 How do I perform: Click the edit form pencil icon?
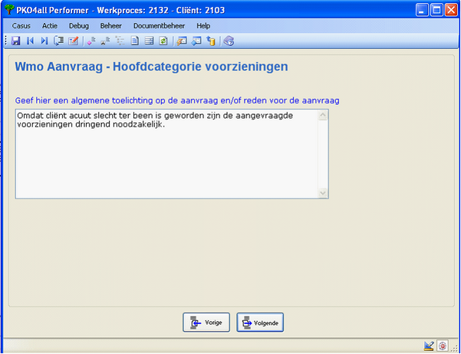(73, 41)
